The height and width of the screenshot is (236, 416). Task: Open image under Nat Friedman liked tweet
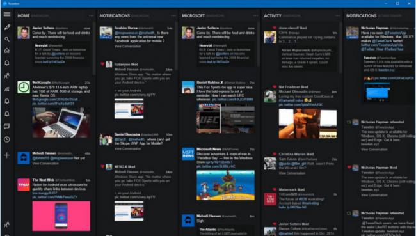[308, 123]
